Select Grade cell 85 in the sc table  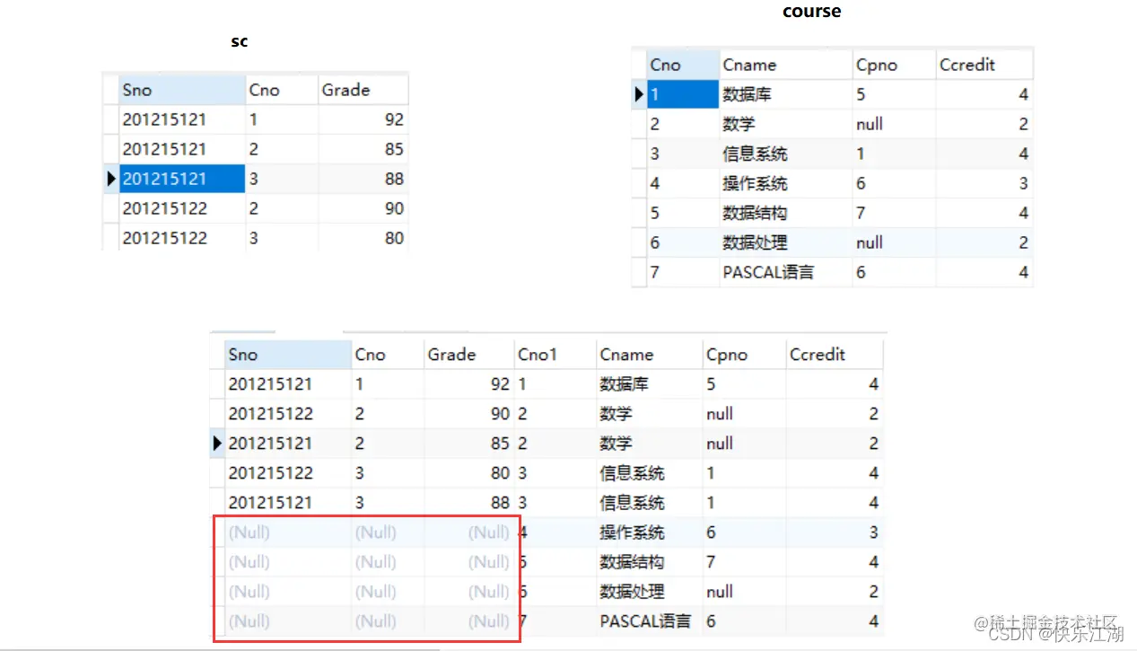click(363, 149)
